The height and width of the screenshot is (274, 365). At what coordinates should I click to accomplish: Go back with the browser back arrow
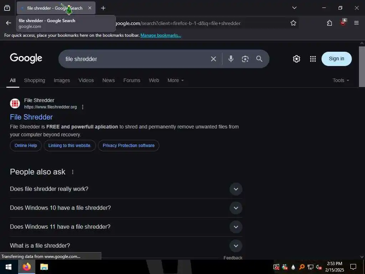pos(9,23)
